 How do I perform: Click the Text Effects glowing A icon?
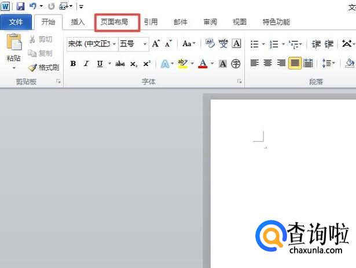[x=165, y=64]
